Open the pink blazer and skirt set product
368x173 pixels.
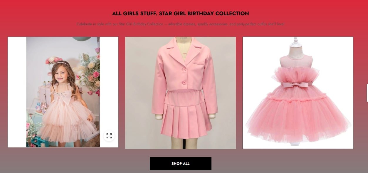pyautogui.click(x=180, y=93)
